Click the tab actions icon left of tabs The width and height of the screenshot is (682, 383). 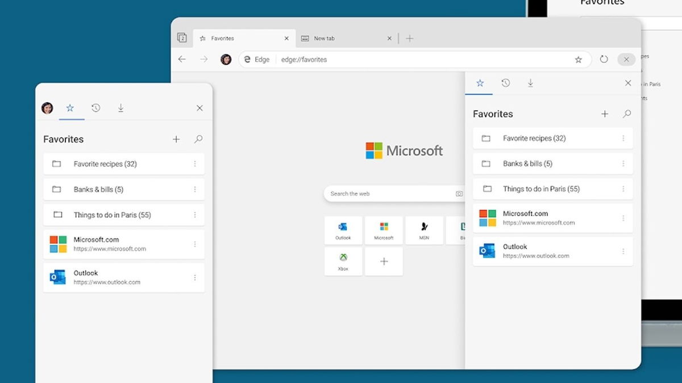click(182, 38)
